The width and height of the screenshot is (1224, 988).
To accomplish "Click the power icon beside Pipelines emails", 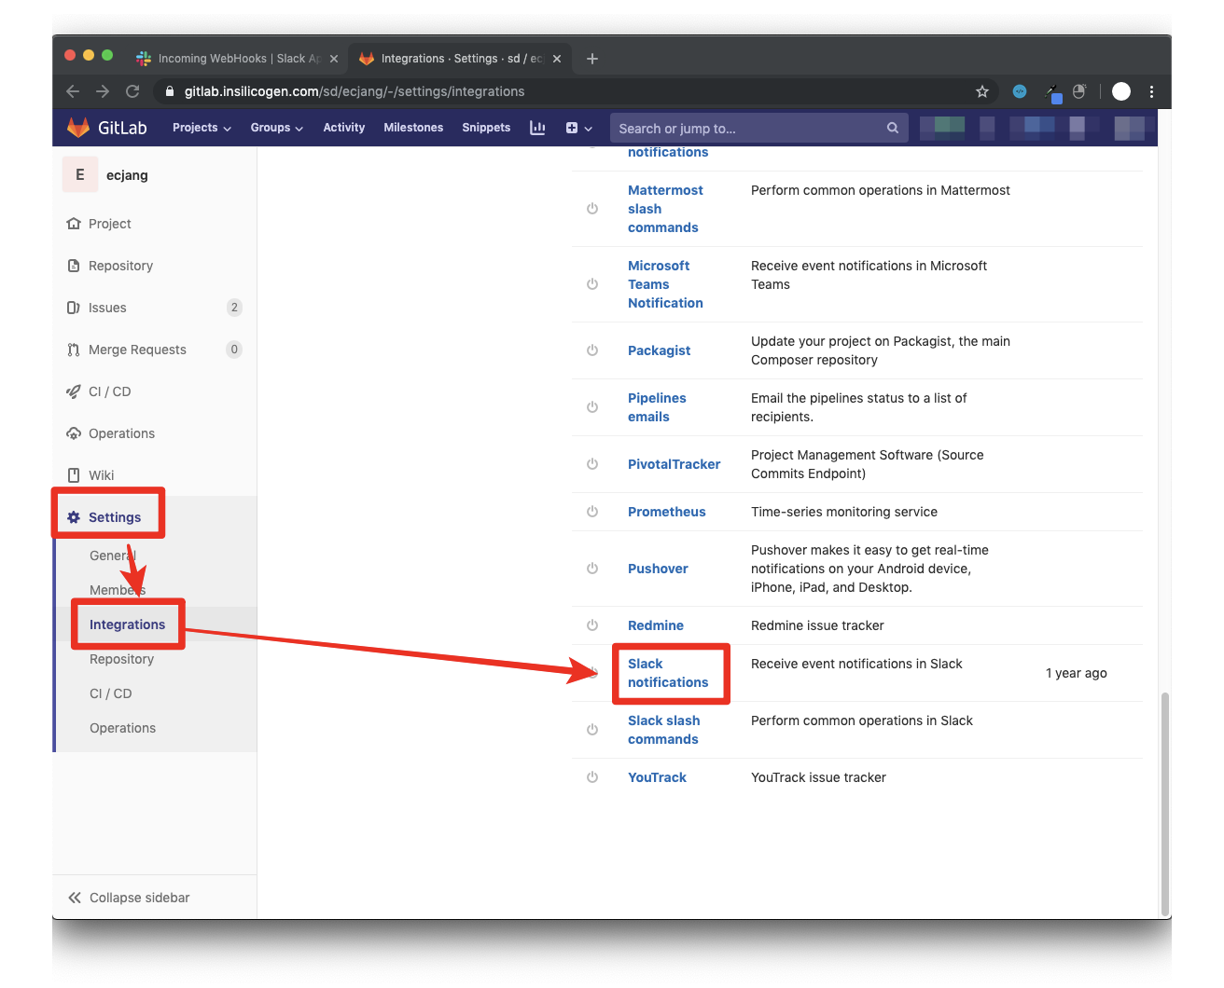I will 592,407.
